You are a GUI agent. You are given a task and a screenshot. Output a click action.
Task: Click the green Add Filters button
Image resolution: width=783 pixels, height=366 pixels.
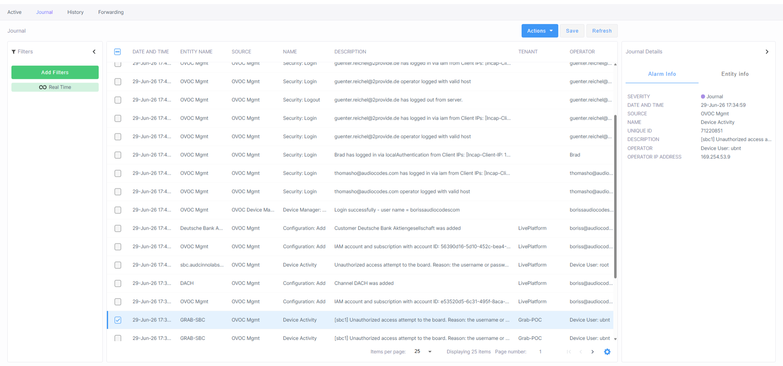pos(55,72)
